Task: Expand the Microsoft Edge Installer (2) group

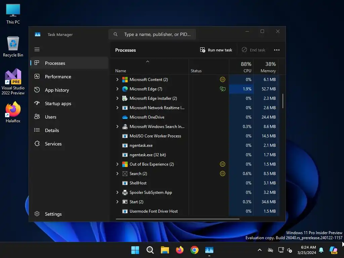Action: coord(117,98)
